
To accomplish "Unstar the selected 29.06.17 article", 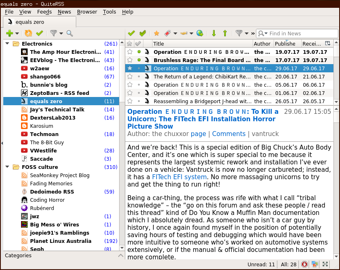I will 130,69.
